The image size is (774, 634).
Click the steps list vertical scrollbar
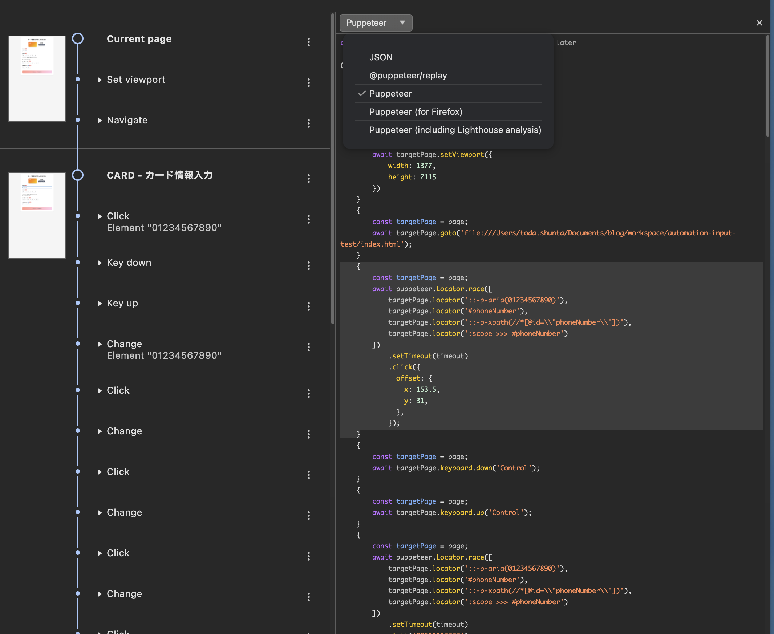pos(332,169)
